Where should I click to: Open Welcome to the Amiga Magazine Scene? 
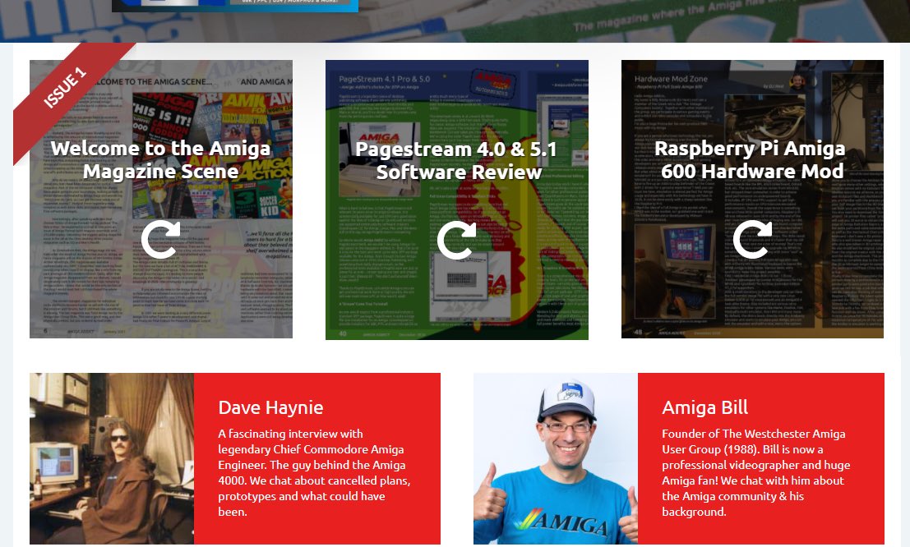pos(161,159)
